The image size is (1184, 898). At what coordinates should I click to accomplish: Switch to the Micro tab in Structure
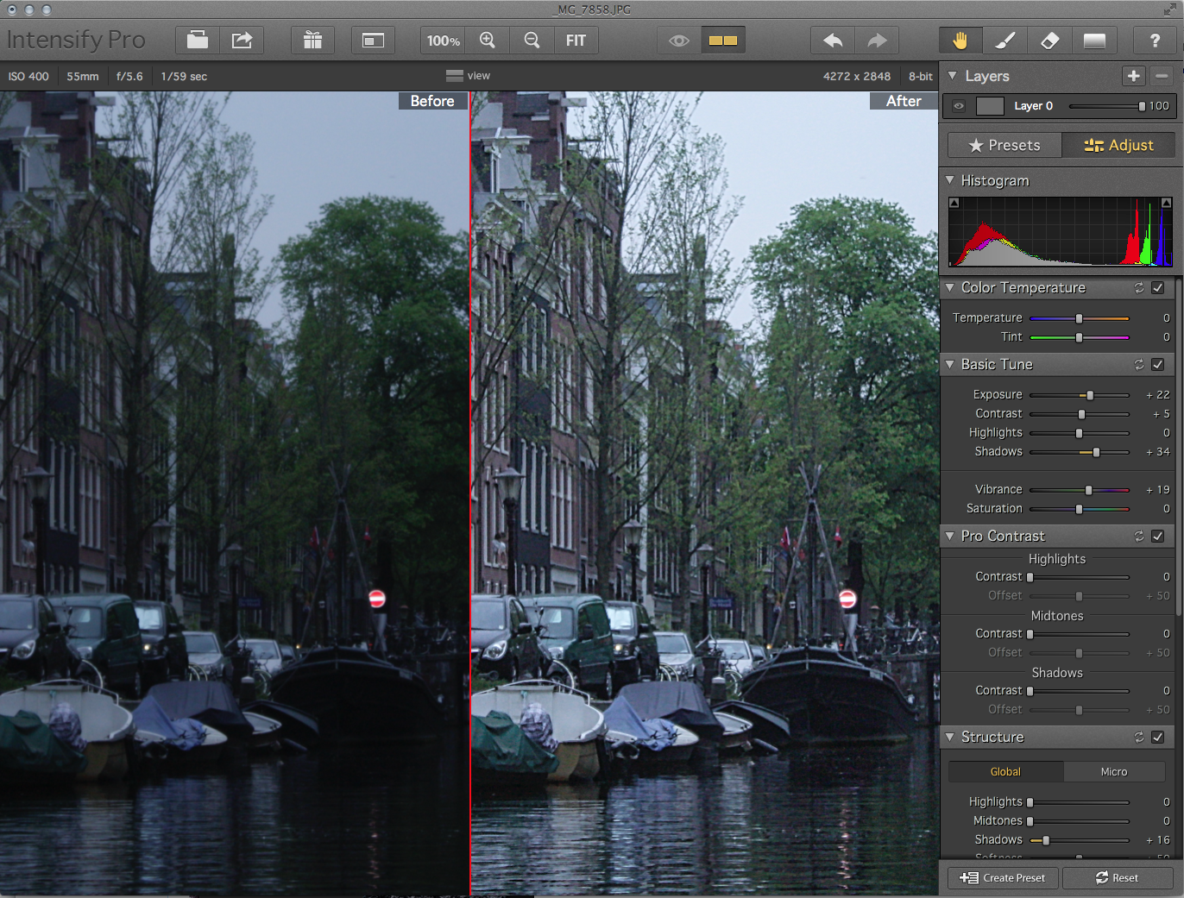(1113, 771)
